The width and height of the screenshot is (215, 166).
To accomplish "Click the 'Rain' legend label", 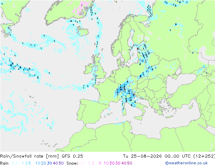I will pyautogui.click(x=4, y=163).
